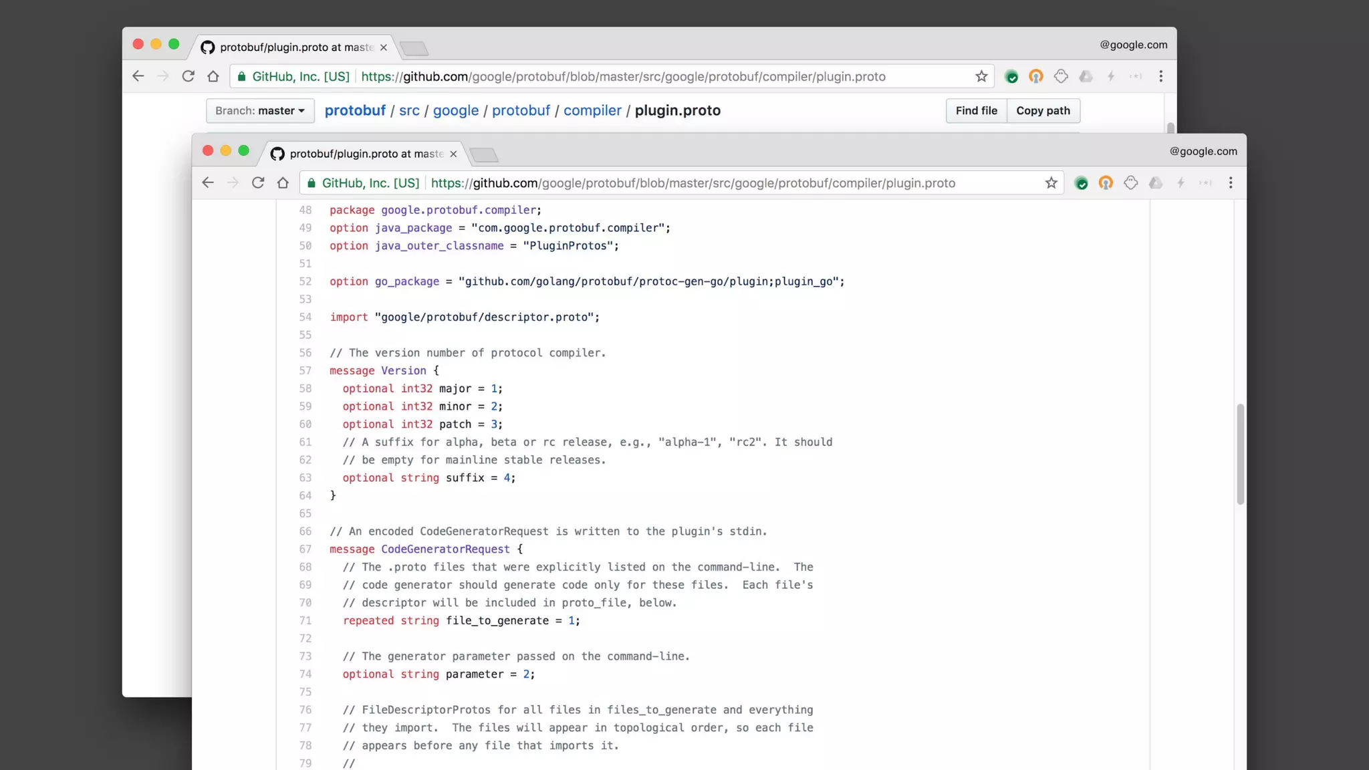Screen dimensions: 1369x770
Task: Close the back window's plugin.proto tab
Action: tap(384, 47)
